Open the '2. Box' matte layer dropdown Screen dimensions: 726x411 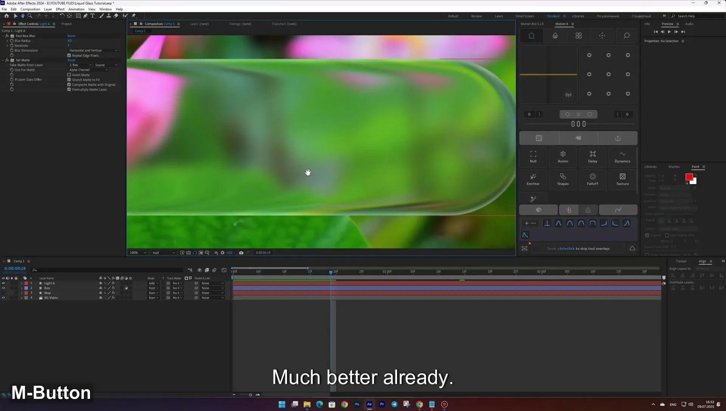tap(80, 65)
